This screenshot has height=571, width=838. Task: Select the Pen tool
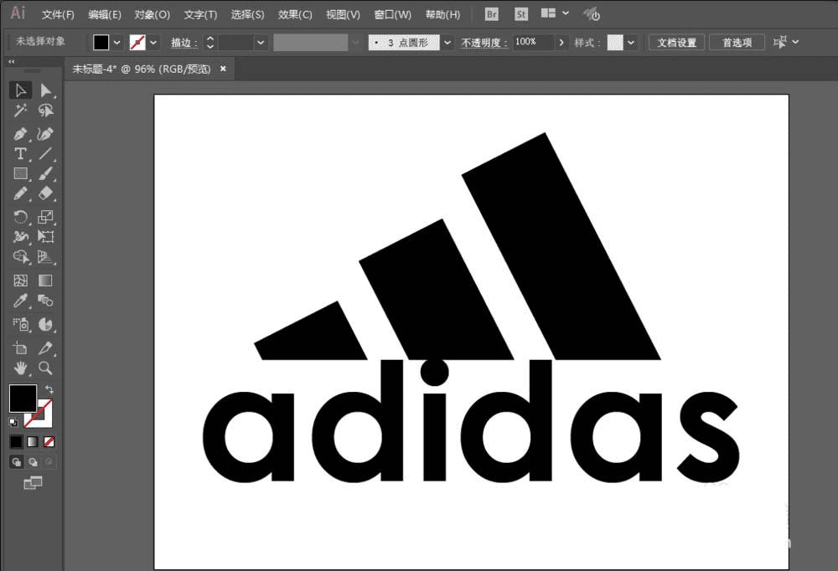coord(20,134)
